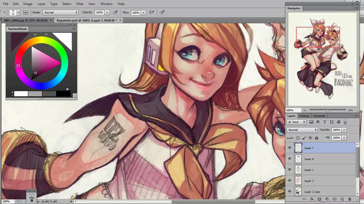This screenshot has height=204, width=364.
Task: Create new fill or adjustment layer
Action: (327, 199)
